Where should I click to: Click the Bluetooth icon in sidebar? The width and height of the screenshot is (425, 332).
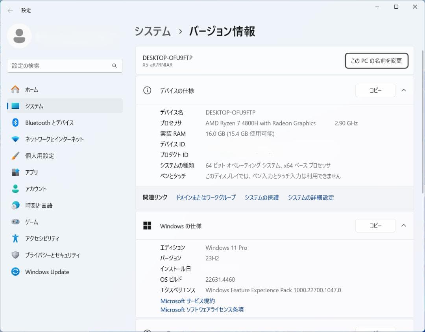point(15,122)
